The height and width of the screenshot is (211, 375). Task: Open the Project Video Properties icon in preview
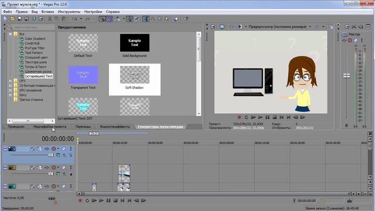213,26
